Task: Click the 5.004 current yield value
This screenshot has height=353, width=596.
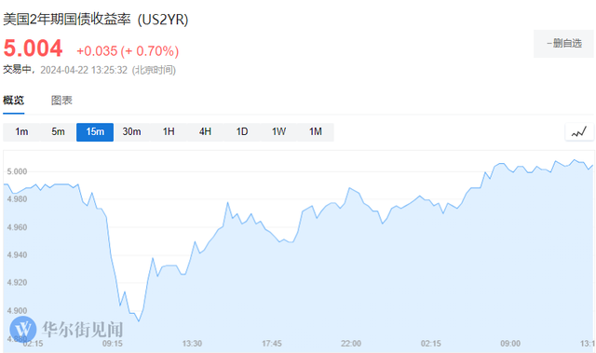Action: (x=33, y=48)
